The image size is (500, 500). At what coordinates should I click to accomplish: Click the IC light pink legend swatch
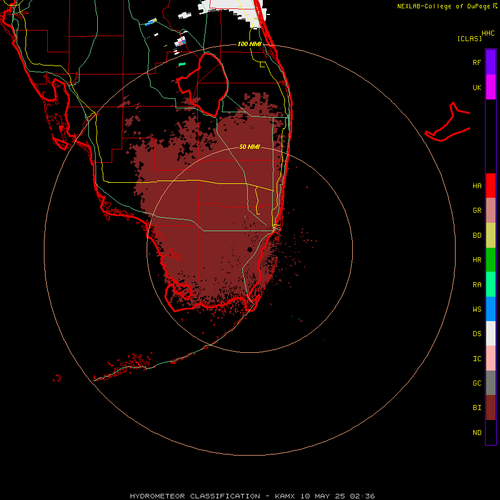coord(491,358)
